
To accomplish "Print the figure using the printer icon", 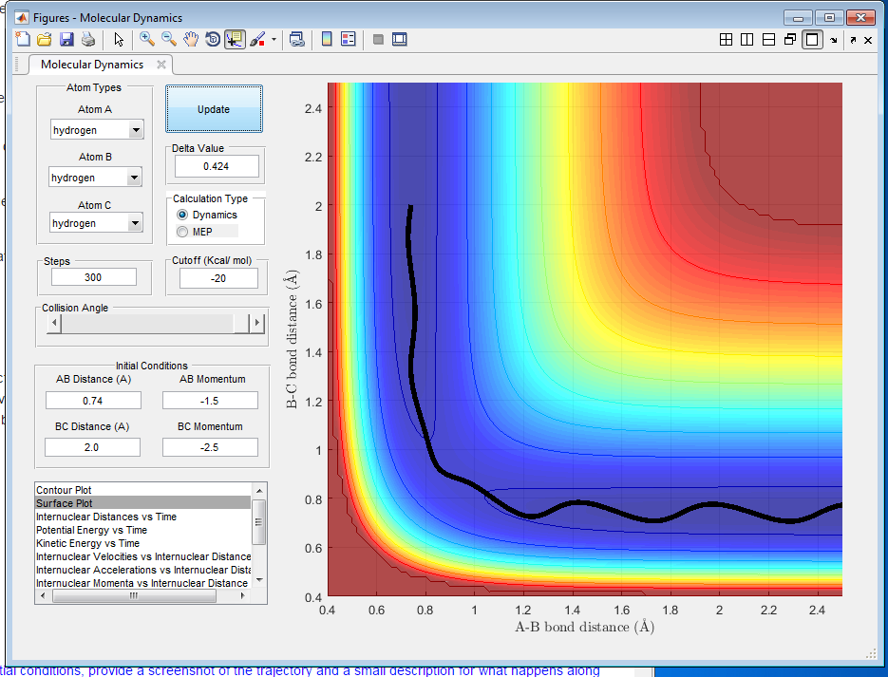I will 87,40.
